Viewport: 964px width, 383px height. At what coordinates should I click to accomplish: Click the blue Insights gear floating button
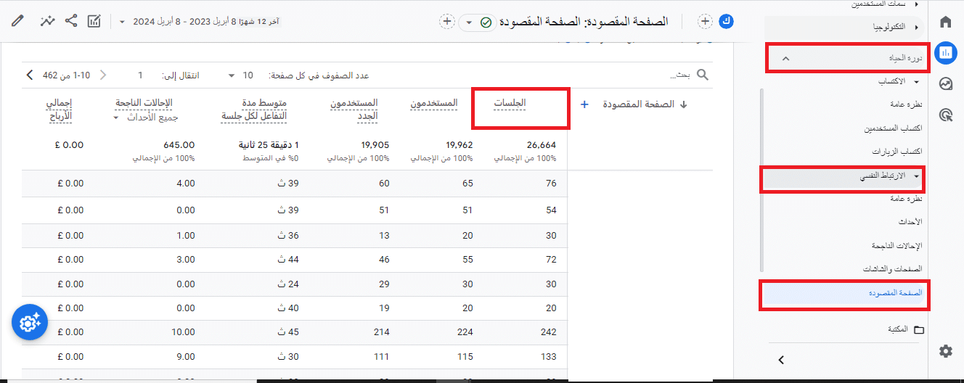[30, 323]
